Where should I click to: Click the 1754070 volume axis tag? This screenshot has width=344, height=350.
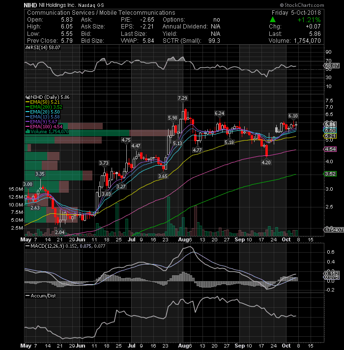334,230
